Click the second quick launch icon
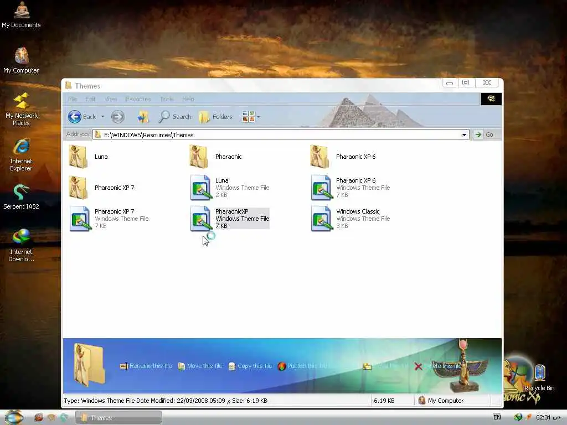This screenshot has height=425, width=567. [x=51, y=417]
